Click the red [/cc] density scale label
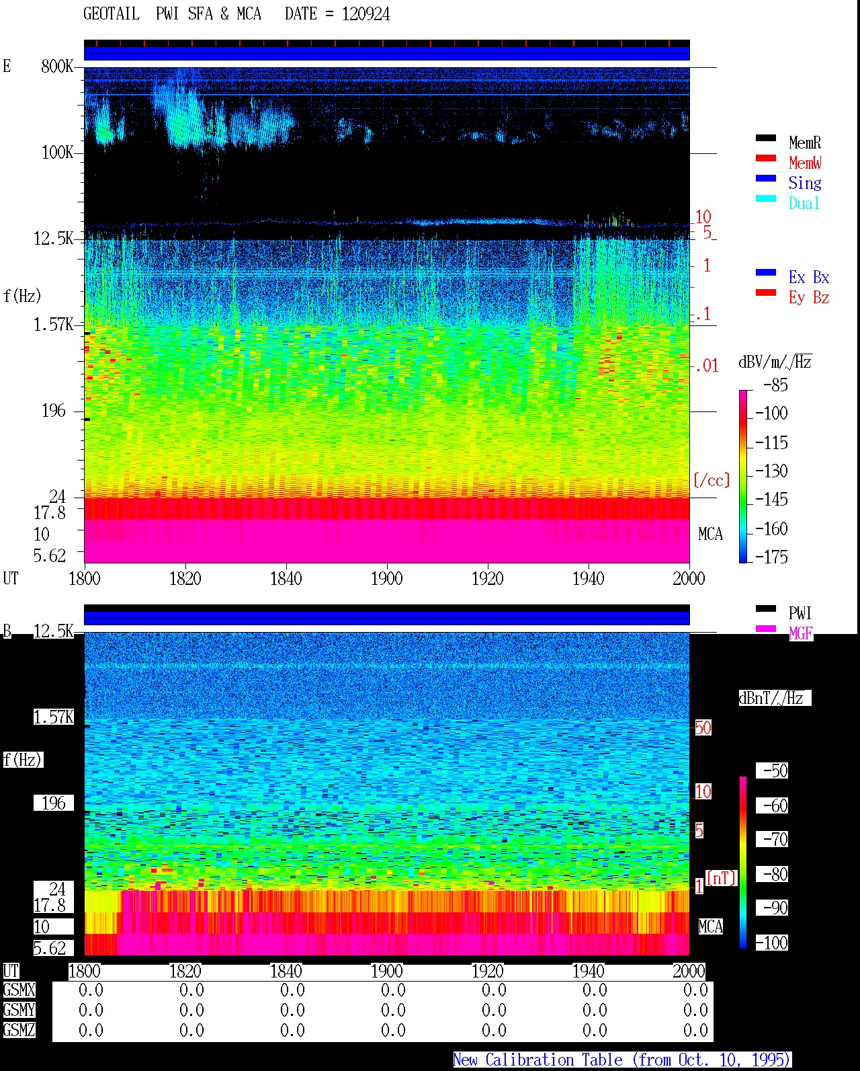The height and width of the screenshot is (1071, 860). pos(712,480)
